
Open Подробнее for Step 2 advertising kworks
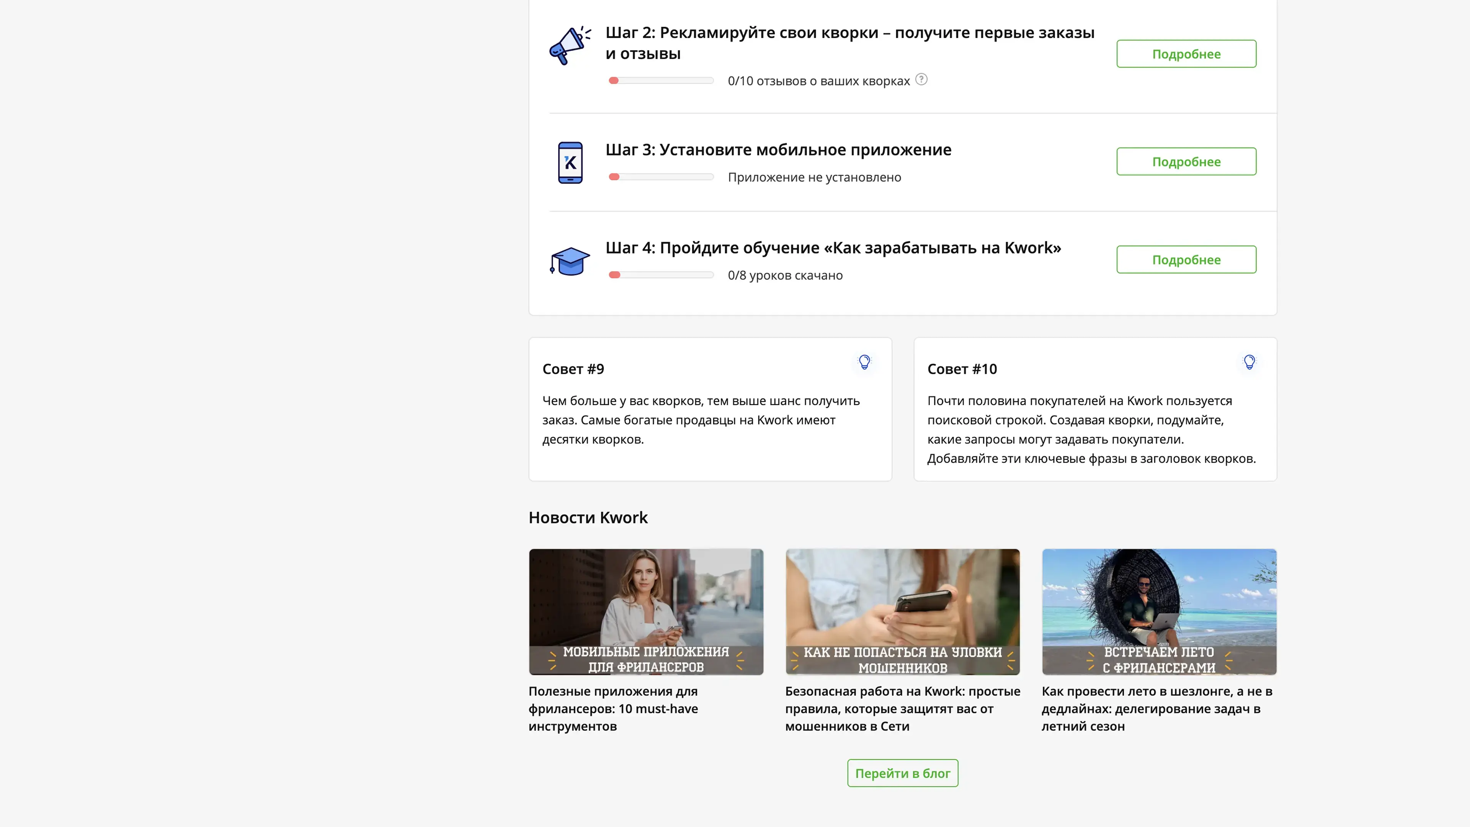(x=1186, y=54)
